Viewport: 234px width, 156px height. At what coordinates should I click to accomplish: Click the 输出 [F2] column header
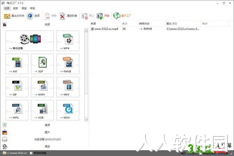pyautogui.click(x=183, y=23)
